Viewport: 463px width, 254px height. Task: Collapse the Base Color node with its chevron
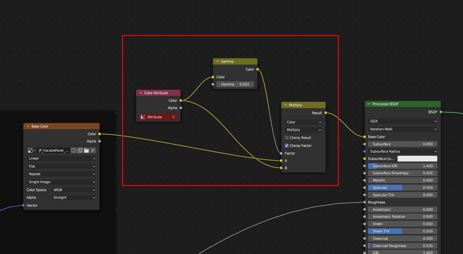click(28, 126)
